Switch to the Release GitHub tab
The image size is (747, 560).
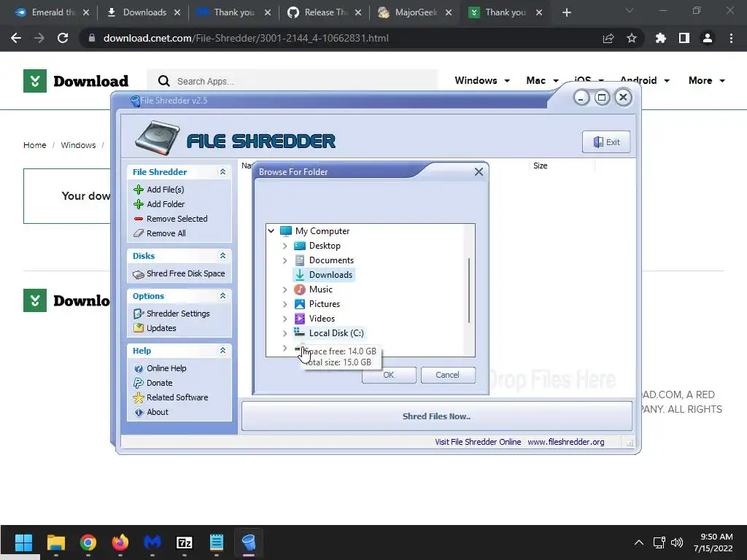325,12
